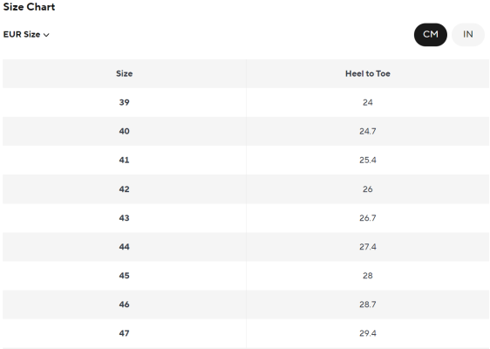Screen dimensions: 490x349
Task: Select size 46 row
Action: (x=246, y=305)
